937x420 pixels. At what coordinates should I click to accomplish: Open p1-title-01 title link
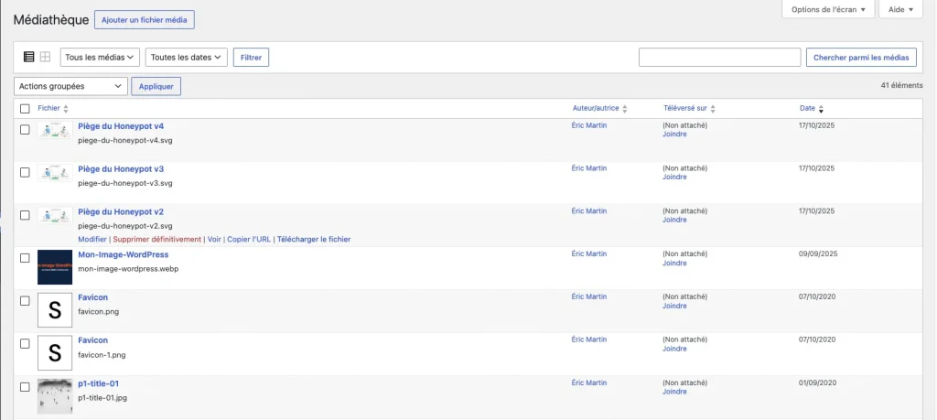(x=99, y=383)
